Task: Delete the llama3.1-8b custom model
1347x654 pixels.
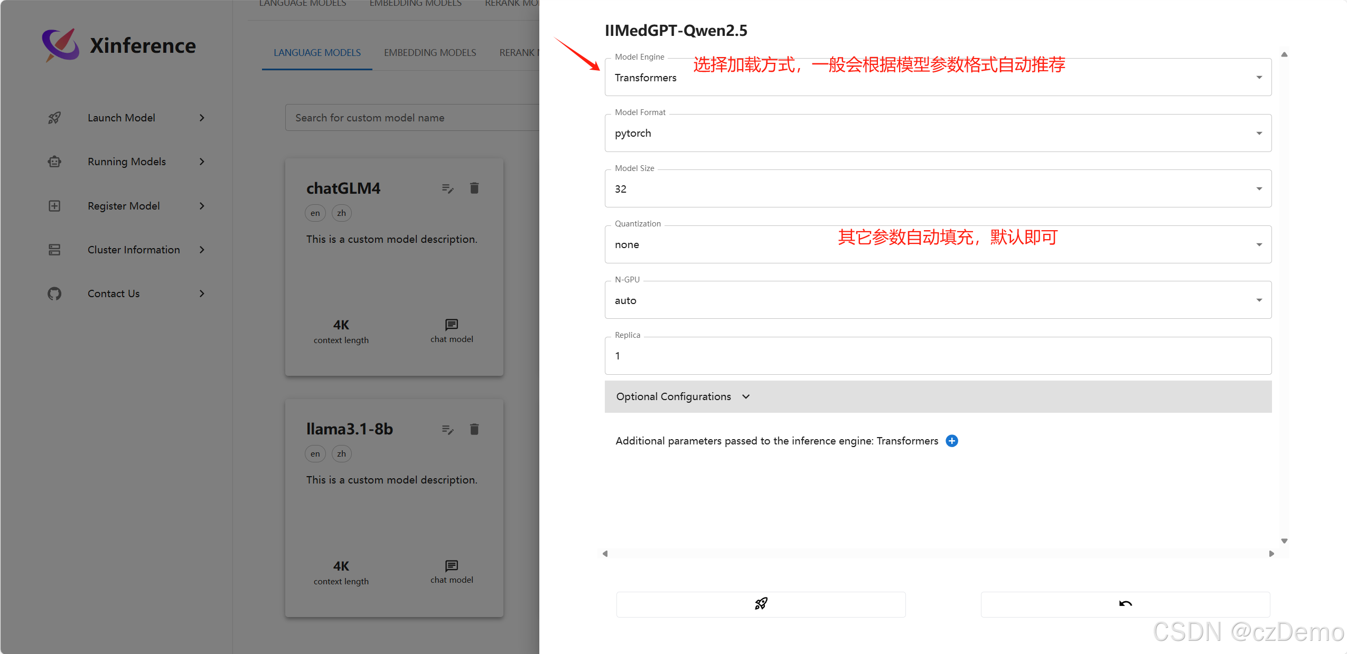Action: 474,429
